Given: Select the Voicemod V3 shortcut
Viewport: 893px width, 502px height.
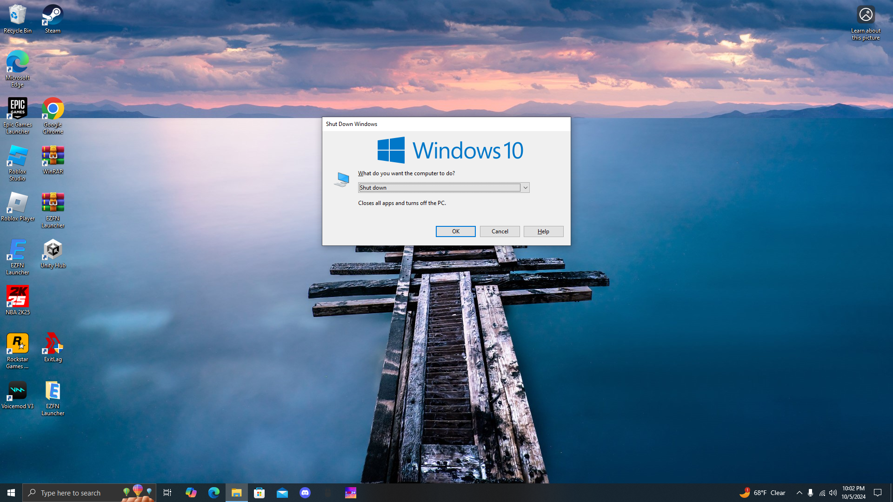Looking at the screenshot, I should [17, 395].
